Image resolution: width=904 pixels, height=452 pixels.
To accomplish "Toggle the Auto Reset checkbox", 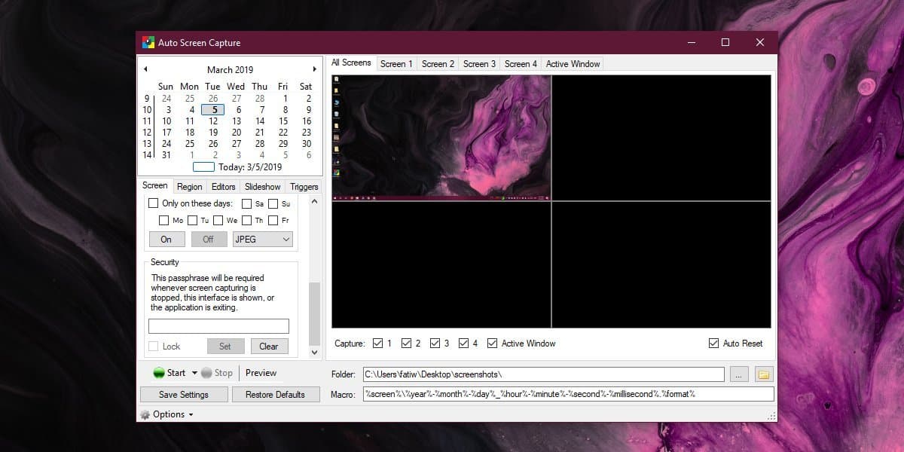I will click(x=713, y=344).
